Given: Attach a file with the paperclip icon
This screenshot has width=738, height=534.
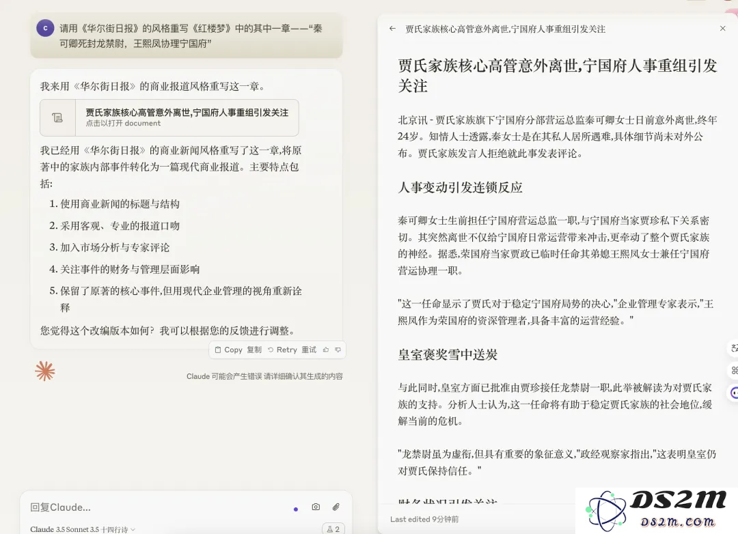Looking at the screenshot, I should click(336, 507).
